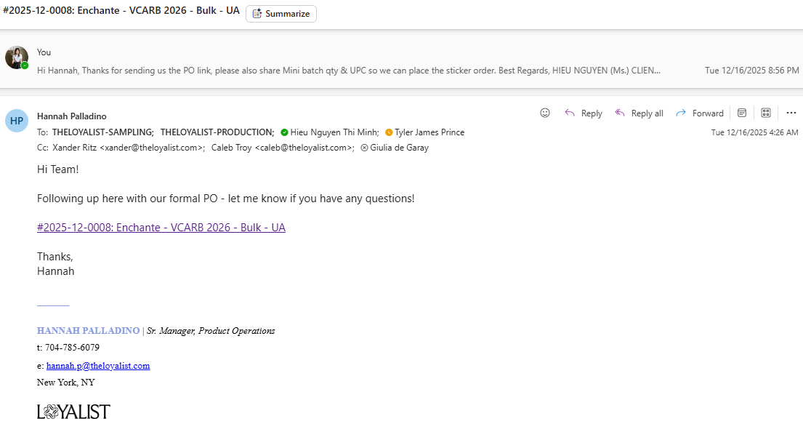Click recipient Tyler James Prince
Image resolution: width=803 pixels, height=432 pixels.
click(429, 132)
